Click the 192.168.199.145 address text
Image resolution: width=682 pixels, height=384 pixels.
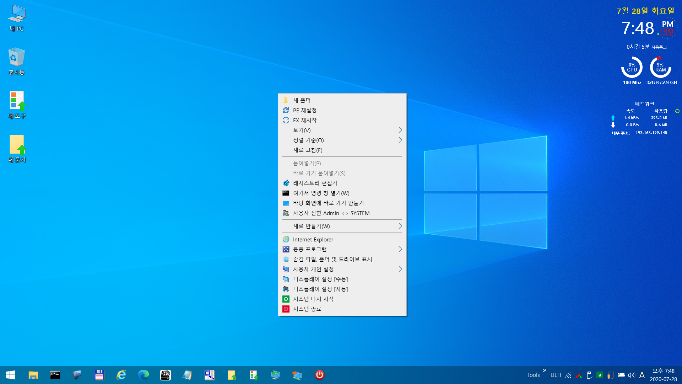tap(651, 133)
